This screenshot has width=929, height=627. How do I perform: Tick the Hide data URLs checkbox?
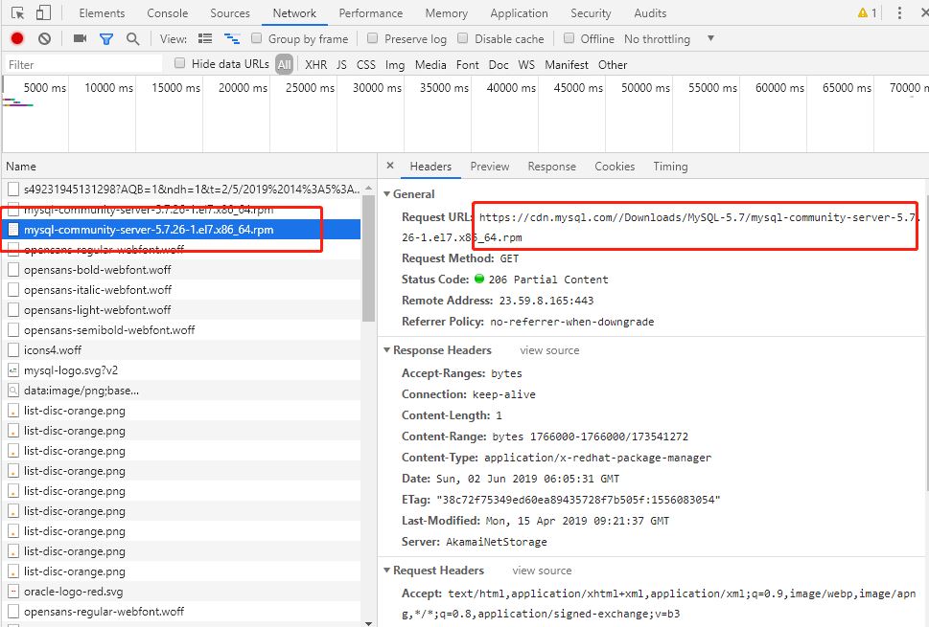180,63
